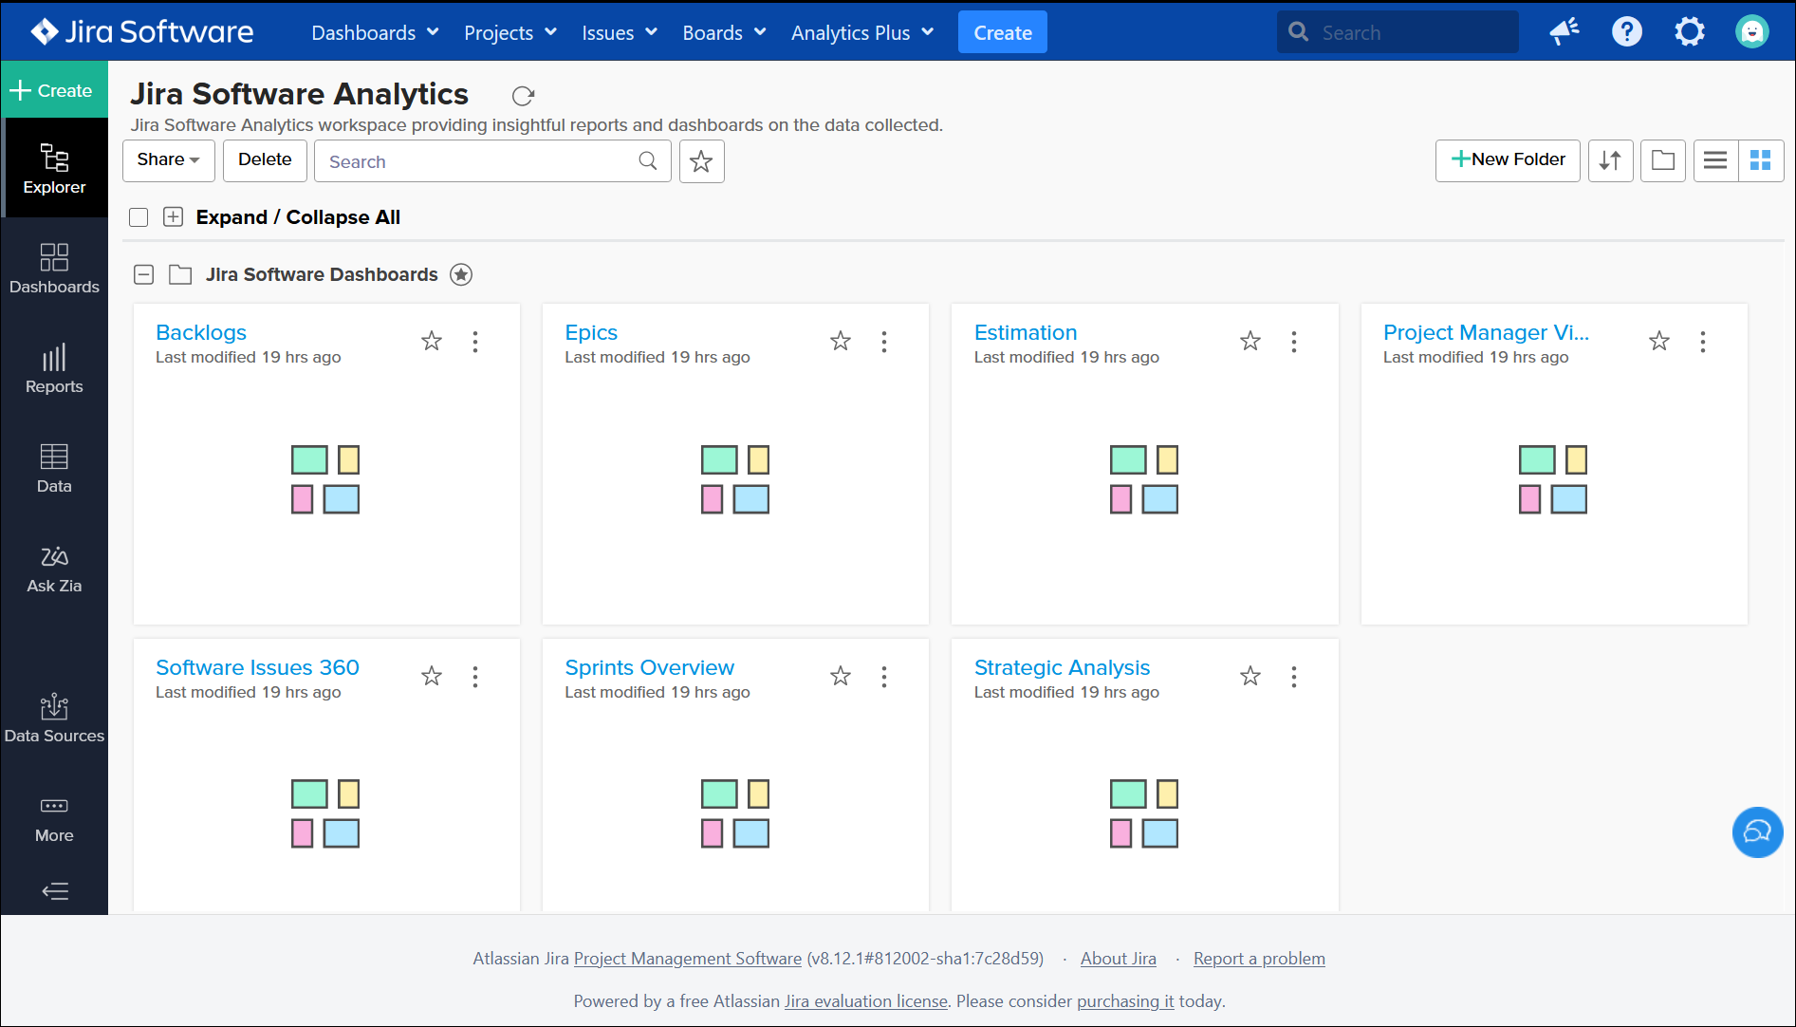Collapse the Jira Software Dashboards folder
Screen dimensions: 1796x1027
144,274
